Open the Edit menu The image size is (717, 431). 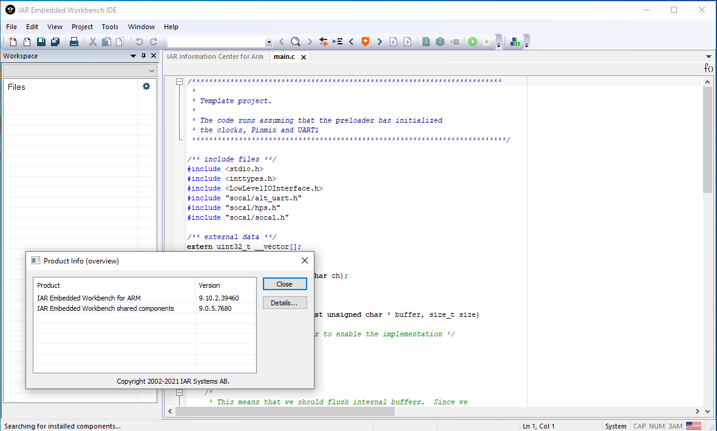tap(32, 27)
